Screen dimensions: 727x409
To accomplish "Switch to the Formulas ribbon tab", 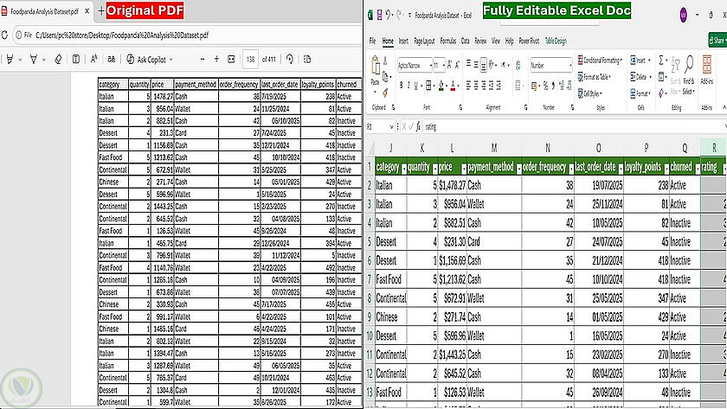I will click(448, 41).
